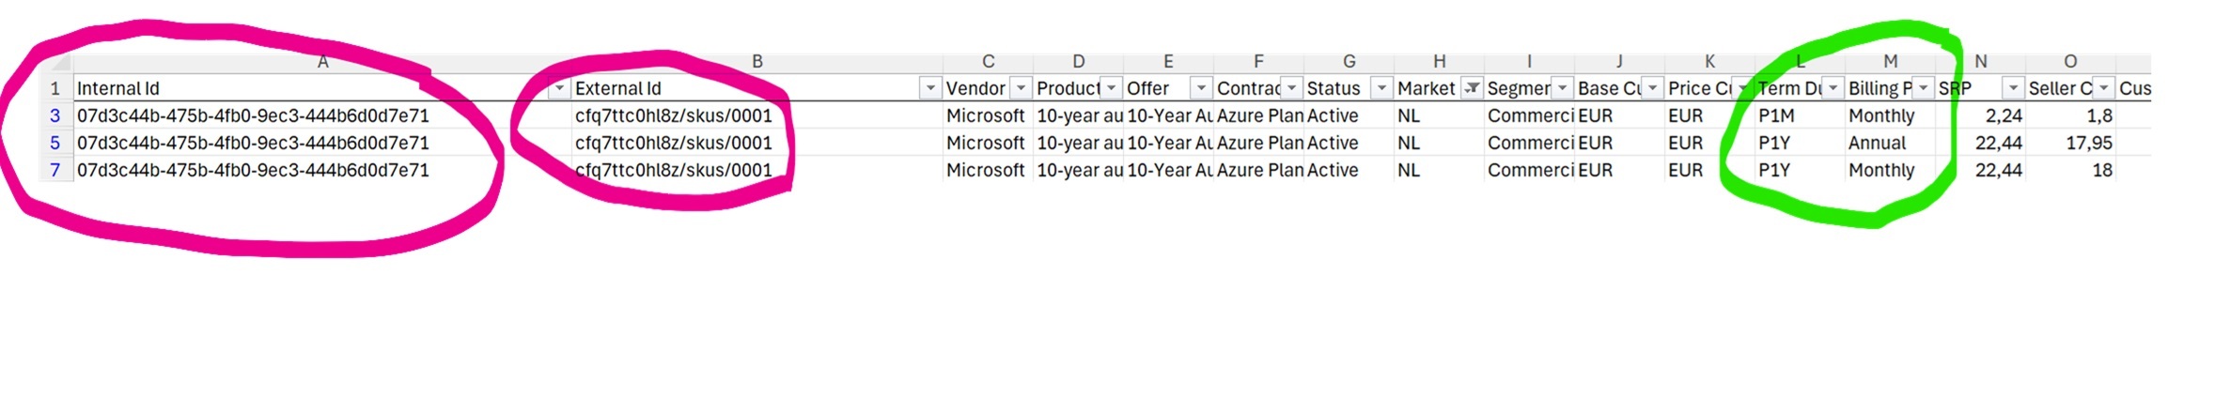
Task: Select row 7 header
Action: coord(55,170)
